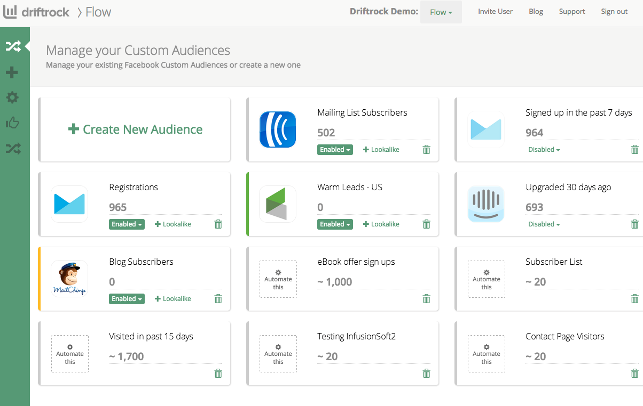
Task: Expand Enabled dropdown for Blog Subscribers
Action: [x=127, y=299]
